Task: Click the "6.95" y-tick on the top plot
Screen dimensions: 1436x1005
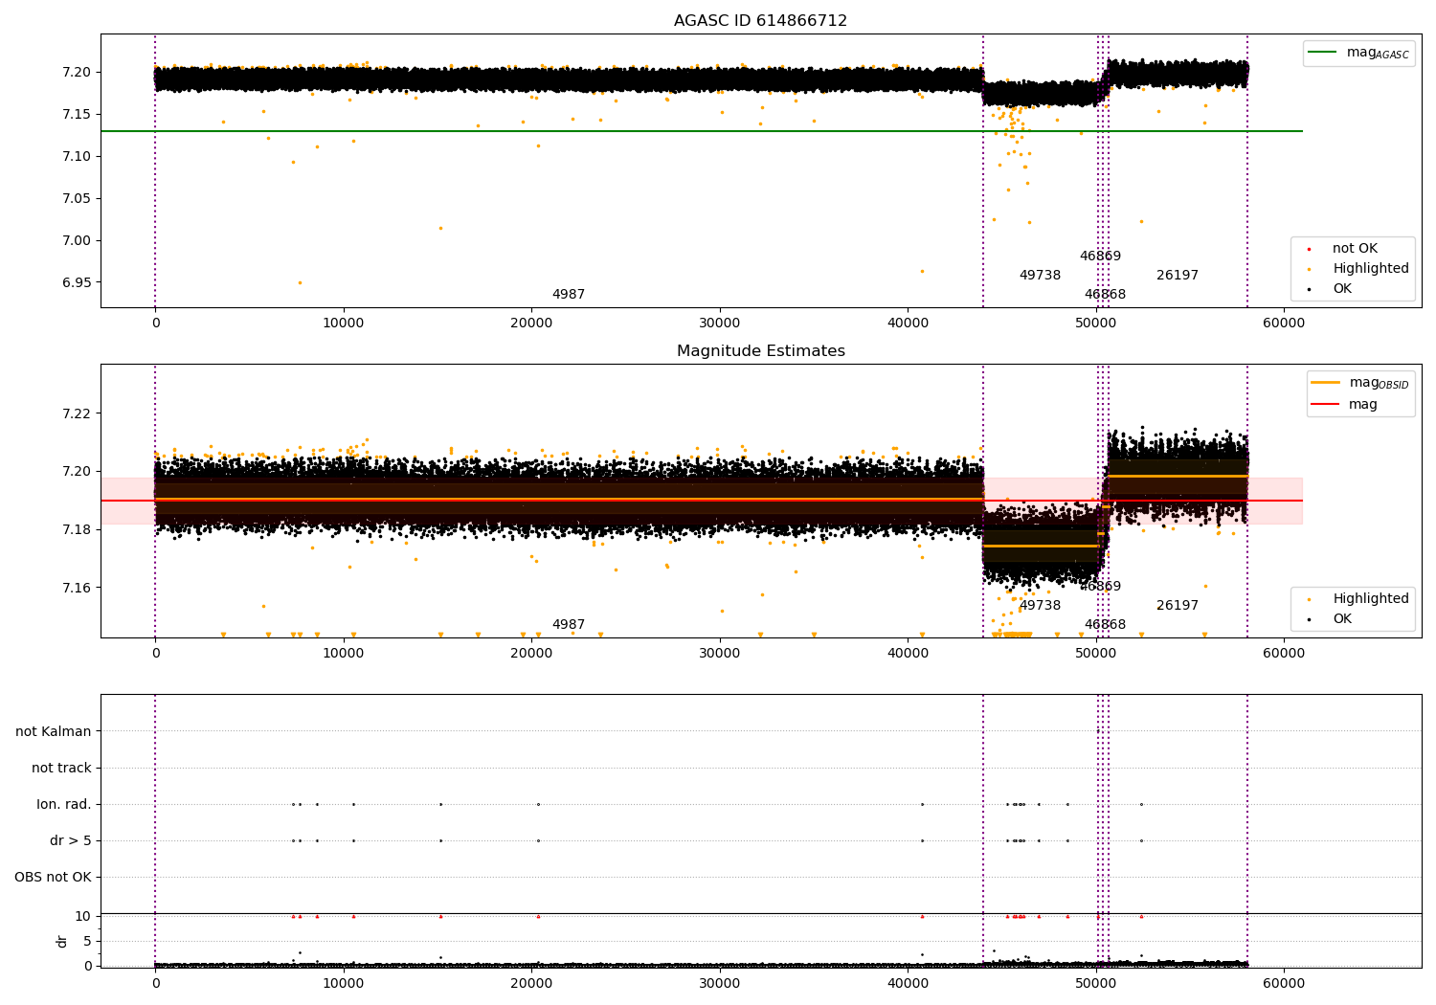Action: tap(78, 283)
